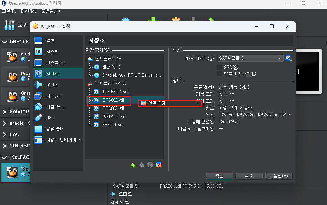
Task: Open the 도움말(H) menu in VirtualBox manager
Action: pos(50,11)
